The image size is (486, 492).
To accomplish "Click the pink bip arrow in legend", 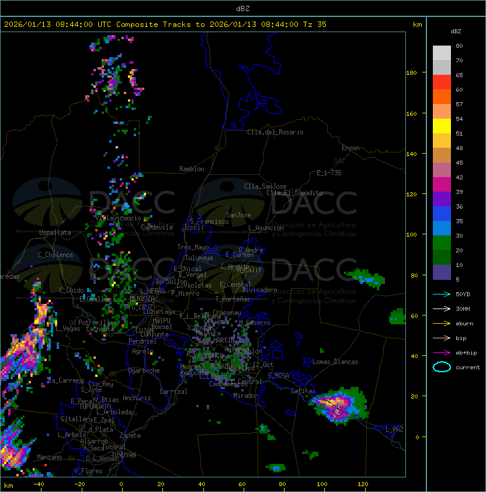I will [x=442, y=338].
